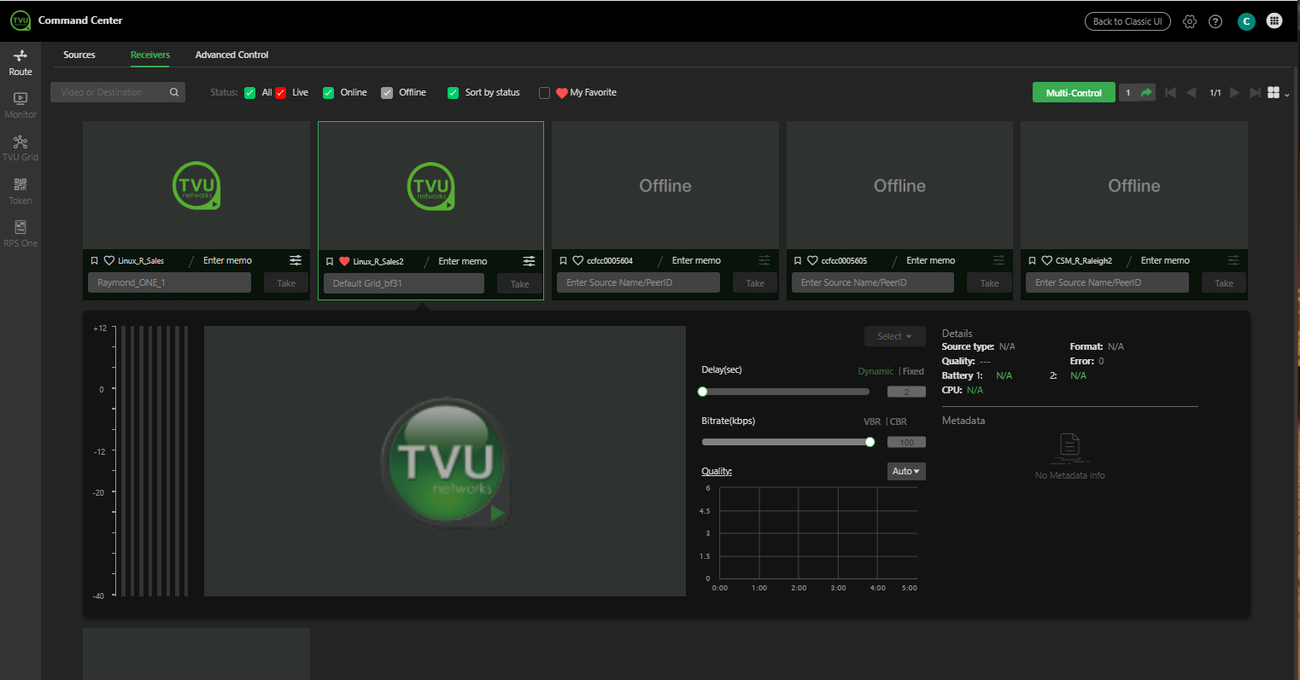Click the TVU logo in the header
This screenshot has height=680, width=1300.
20,20
